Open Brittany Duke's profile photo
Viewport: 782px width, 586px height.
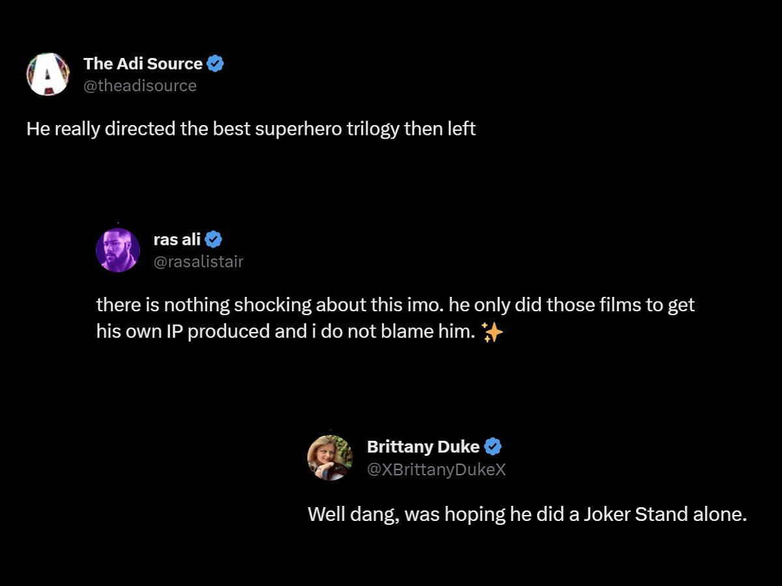tap(330, 458)
